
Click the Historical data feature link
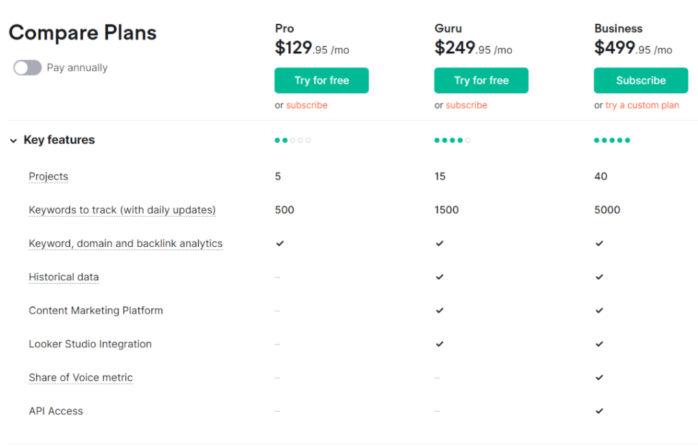click(x=63, y=277)
